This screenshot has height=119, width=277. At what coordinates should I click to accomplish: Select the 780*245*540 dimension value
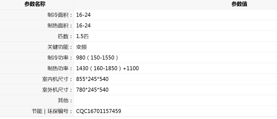92,90
